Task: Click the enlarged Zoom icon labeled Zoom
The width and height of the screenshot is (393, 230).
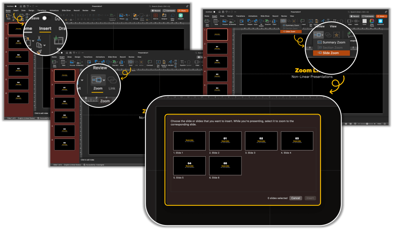Action: [98, 80]
